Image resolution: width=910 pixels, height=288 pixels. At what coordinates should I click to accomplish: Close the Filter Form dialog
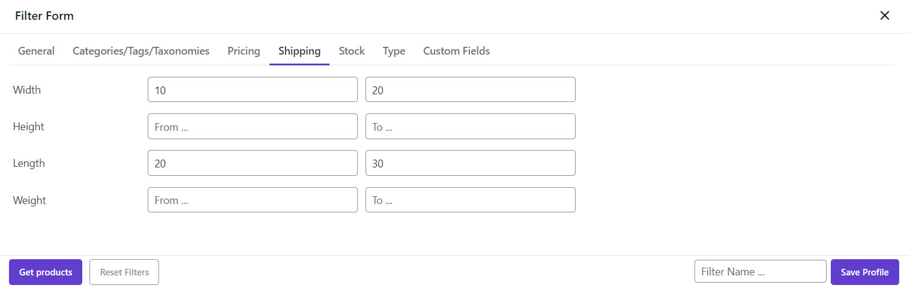coord(884,16)
